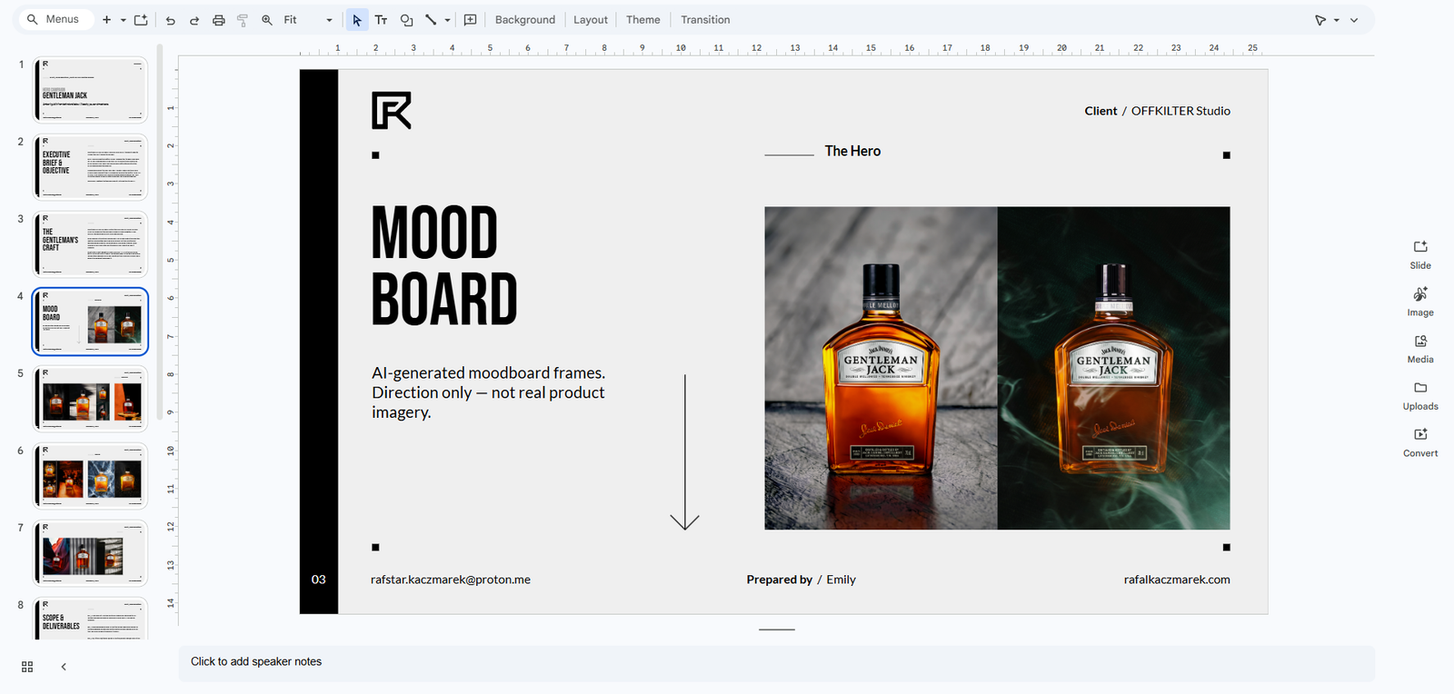Print the presentation
The height and width of the screenshot is (694, 1454).
tap(219, 20)
